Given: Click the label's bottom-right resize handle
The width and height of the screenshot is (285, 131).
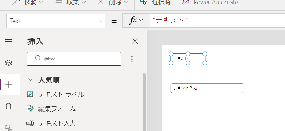Looking at the screenshot, I should [205, 63].
